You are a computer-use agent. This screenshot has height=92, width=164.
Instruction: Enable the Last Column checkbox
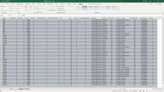tap(57, 8)
